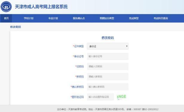184x112 pixels.
Task: Click the 天津市成人高考网上报名系统 site title
Action: tap(41, 7)
